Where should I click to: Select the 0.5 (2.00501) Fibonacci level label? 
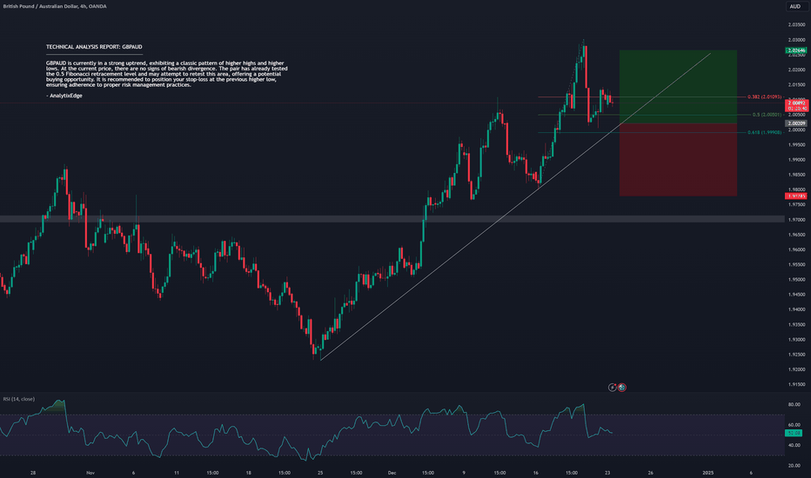767,115
